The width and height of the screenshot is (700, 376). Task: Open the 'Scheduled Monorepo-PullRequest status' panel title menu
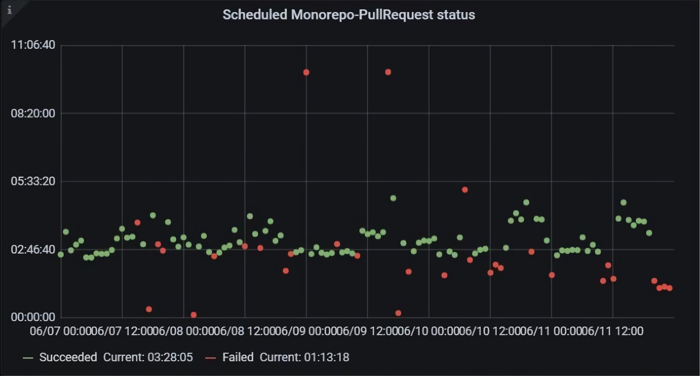click(x=349, y=15)
